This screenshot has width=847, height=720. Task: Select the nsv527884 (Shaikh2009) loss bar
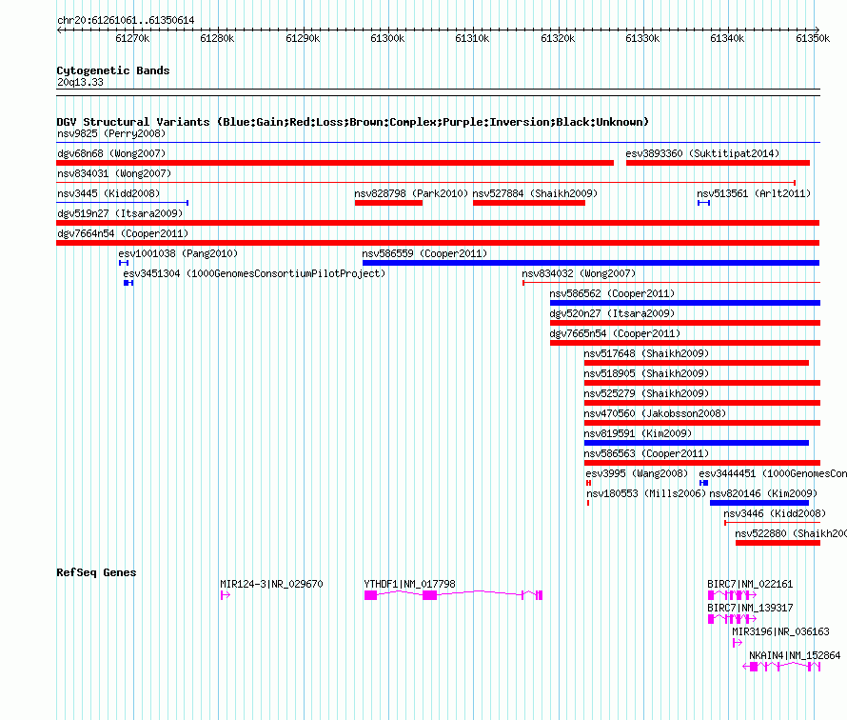pyautogui.click(x=529, y=203)
